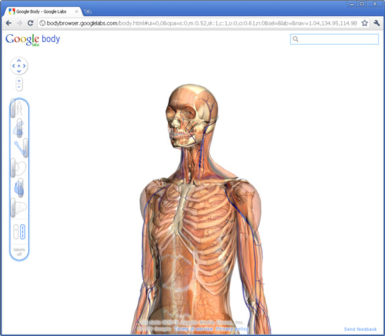This screenshot has height=336, width=385.
Task: Recenter the view using the pan control's center dot
Action: click(19, 66)
